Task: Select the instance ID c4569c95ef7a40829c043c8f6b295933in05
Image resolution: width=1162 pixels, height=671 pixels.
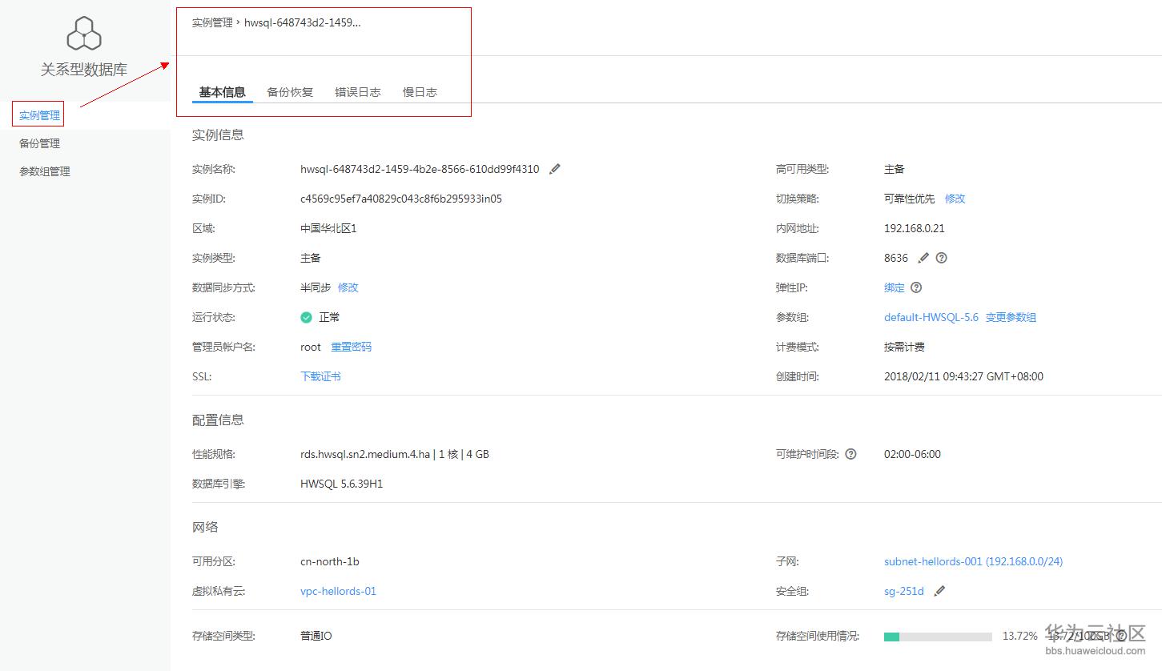Action: point(401,199)
